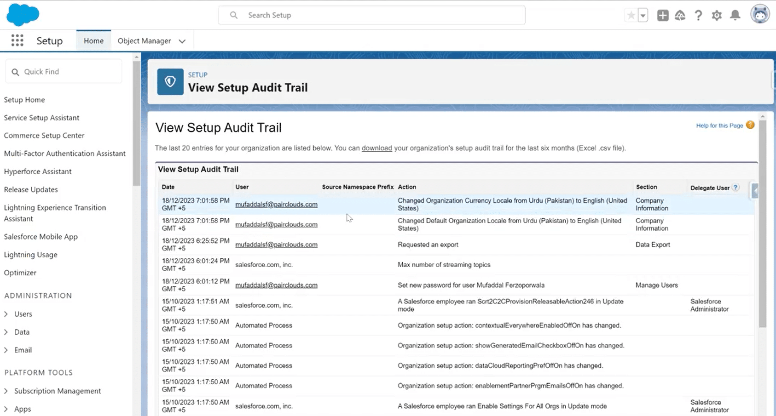Click the Favorites star icon
Viewport: 776px width, 416px height.
631,15
